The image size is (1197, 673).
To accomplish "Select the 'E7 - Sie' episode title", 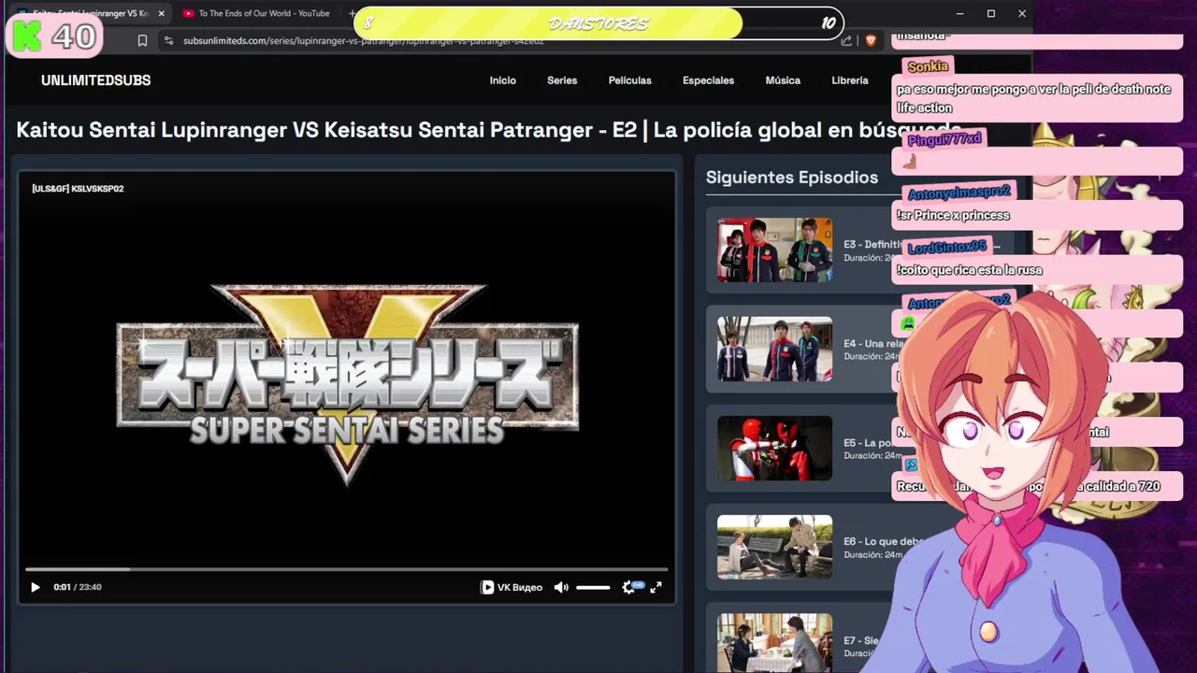I will tap(861, 640).
